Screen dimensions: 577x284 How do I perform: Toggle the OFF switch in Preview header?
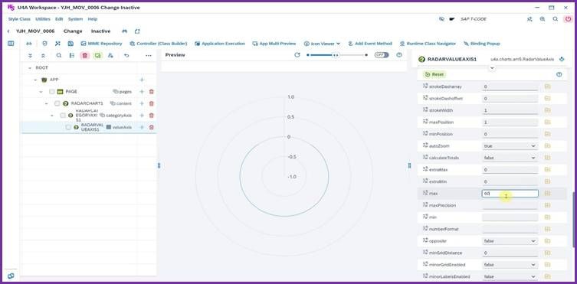pyautogui.click(x=382, y=55)
